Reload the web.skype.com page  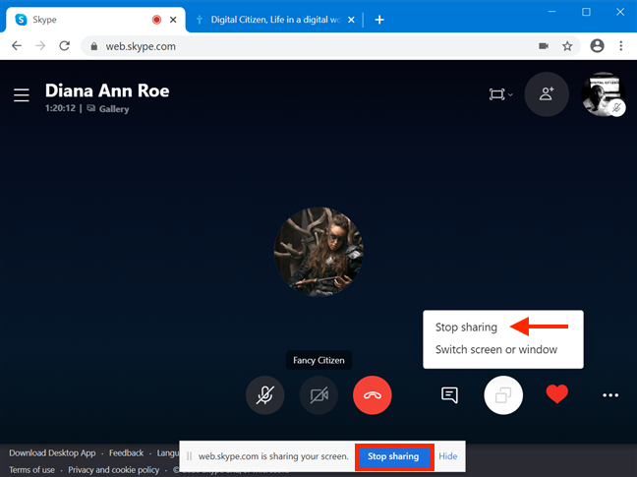tap(64, 46)
